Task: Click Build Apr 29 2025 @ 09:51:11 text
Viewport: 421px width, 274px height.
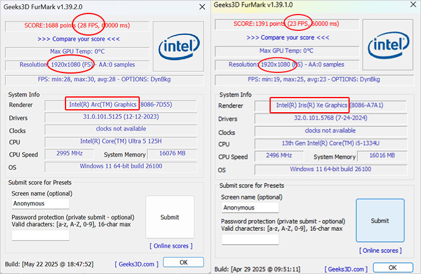Action: 257,269
